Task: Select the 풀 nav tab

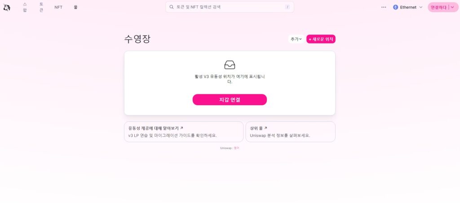Action: point(75,7)
